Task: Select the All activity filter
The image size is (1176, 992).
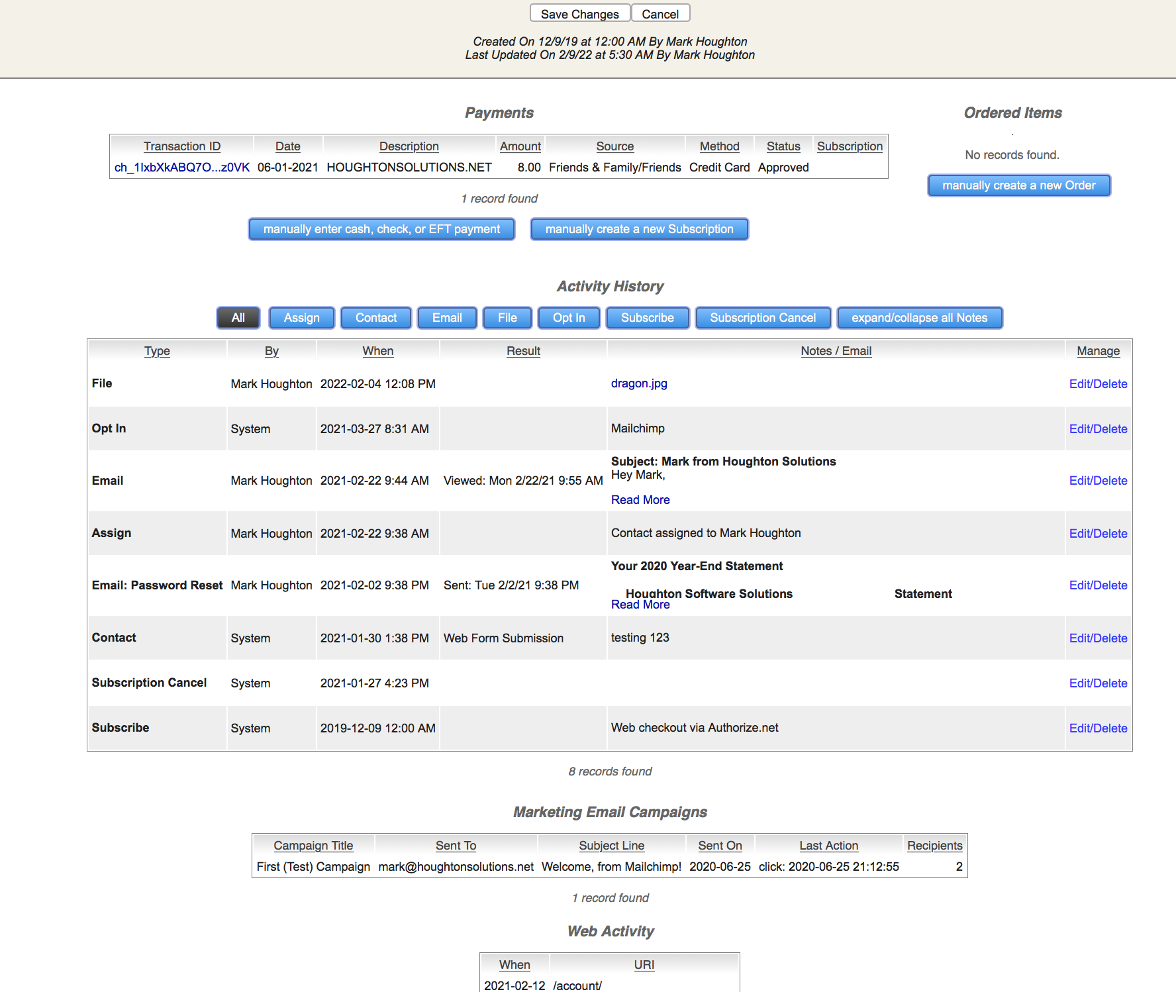Action: 238,318
